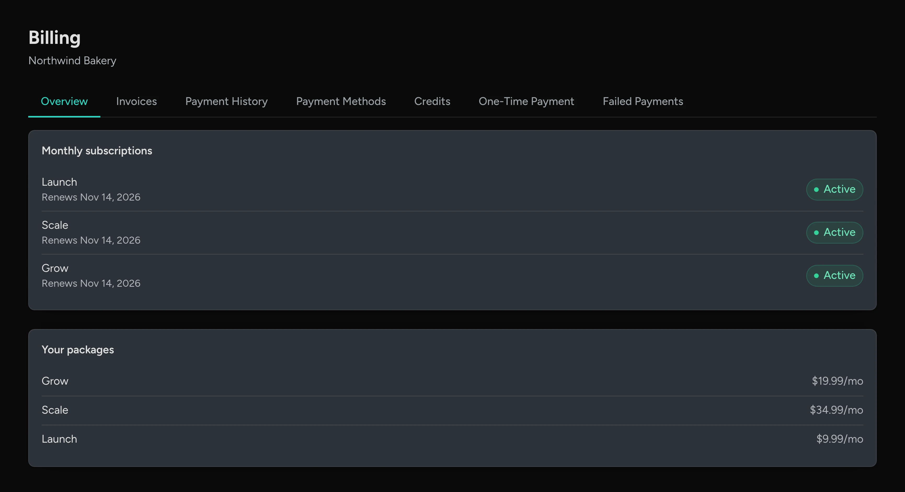Click Launch's "Renews Nov 14, 2026" text

[x=91, y=197]
